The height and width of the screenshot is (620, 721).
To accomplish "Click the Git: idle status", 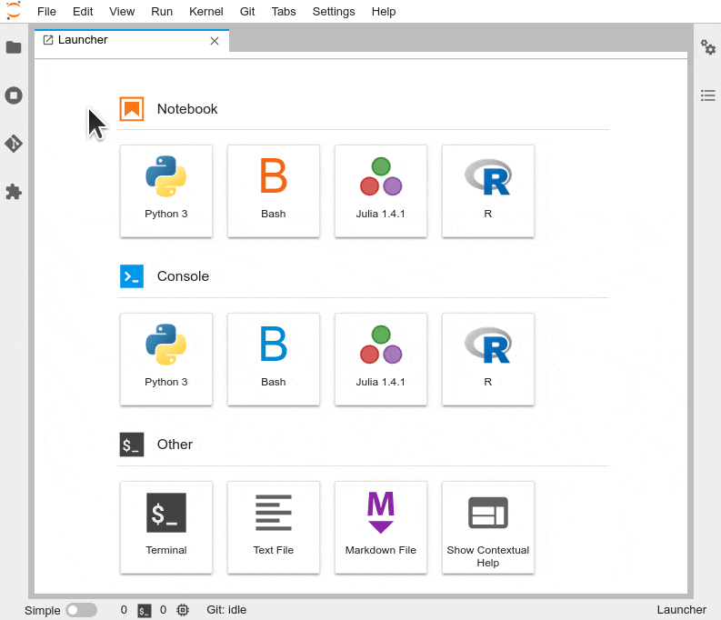I will [226, 610].
